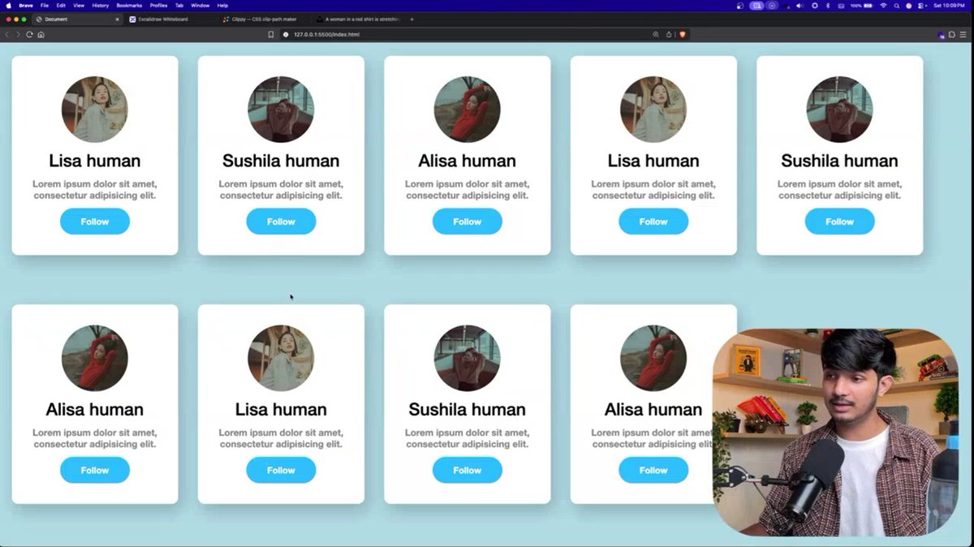Open the Edit menu
The height and width of the screenshot is (547, 974).
[61, 5]
